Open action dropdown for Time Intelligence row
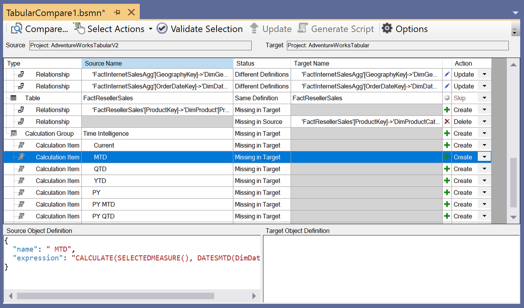 click(x=484, y=133)
